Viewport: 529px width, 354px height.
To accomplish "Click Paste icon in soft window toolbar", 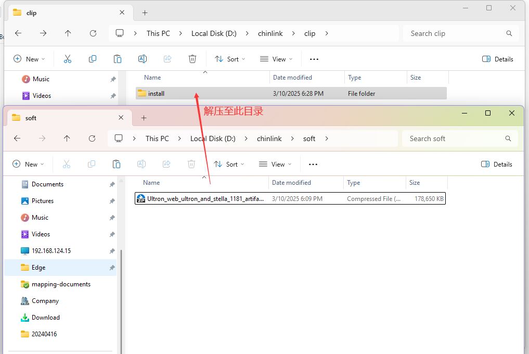I will tap(117, 165).
